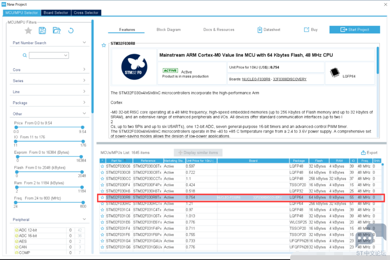Star the STM32F031F6 row
This screenshot has width=390, height=260.
[x=102, y=234]
